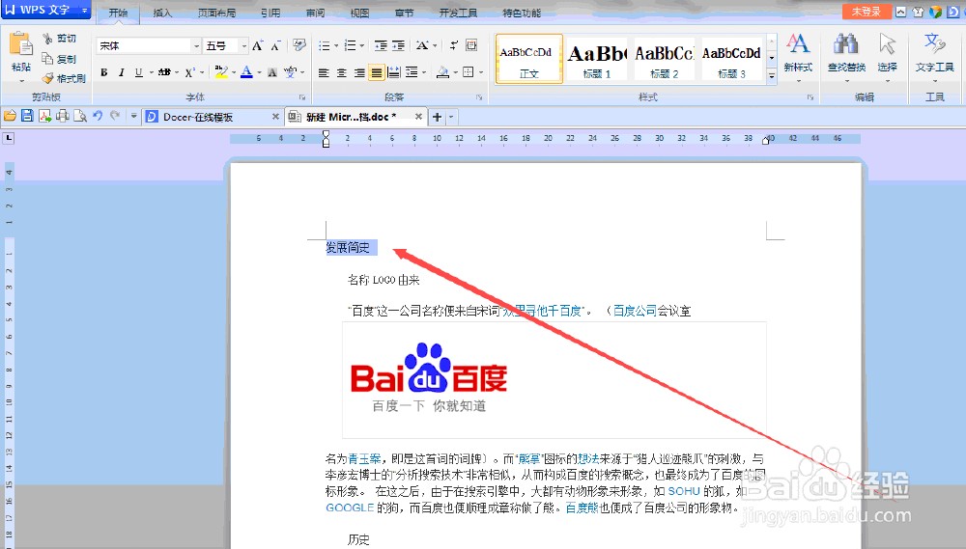966x549 pixels.
Task: Apply yellow text highlight color
Action: 220,72
